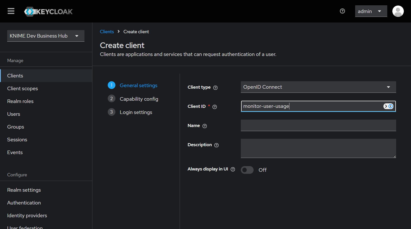Viewport: 411px width, 229px height.
Task: Select Client scopes in the sidebar
Action: point(23,88)
